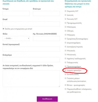Click the Κινητό (προαιρετικό) field
The height and width of the screenshot is (102, 98).
click(31, 49)
